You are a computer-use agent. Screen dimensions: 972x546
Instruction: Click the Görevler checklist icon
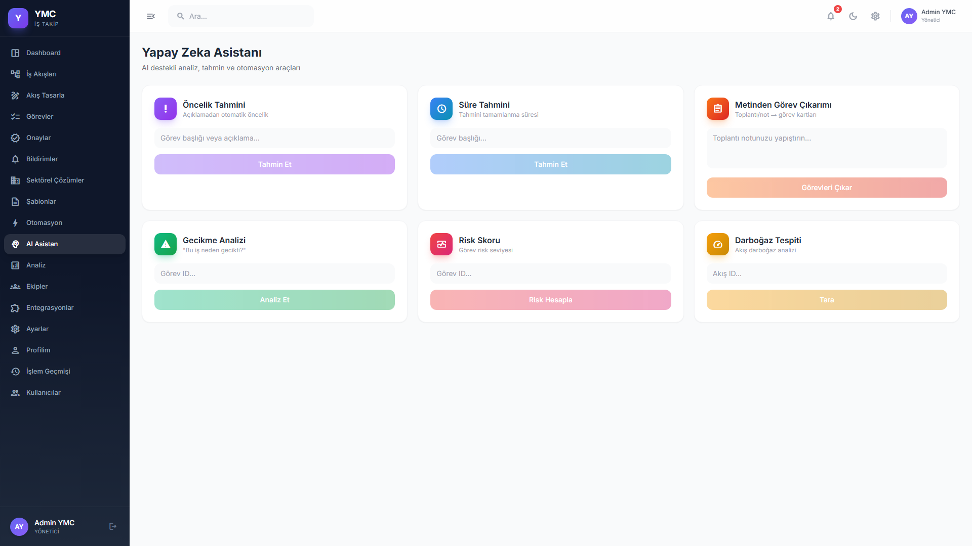[15, 117]
